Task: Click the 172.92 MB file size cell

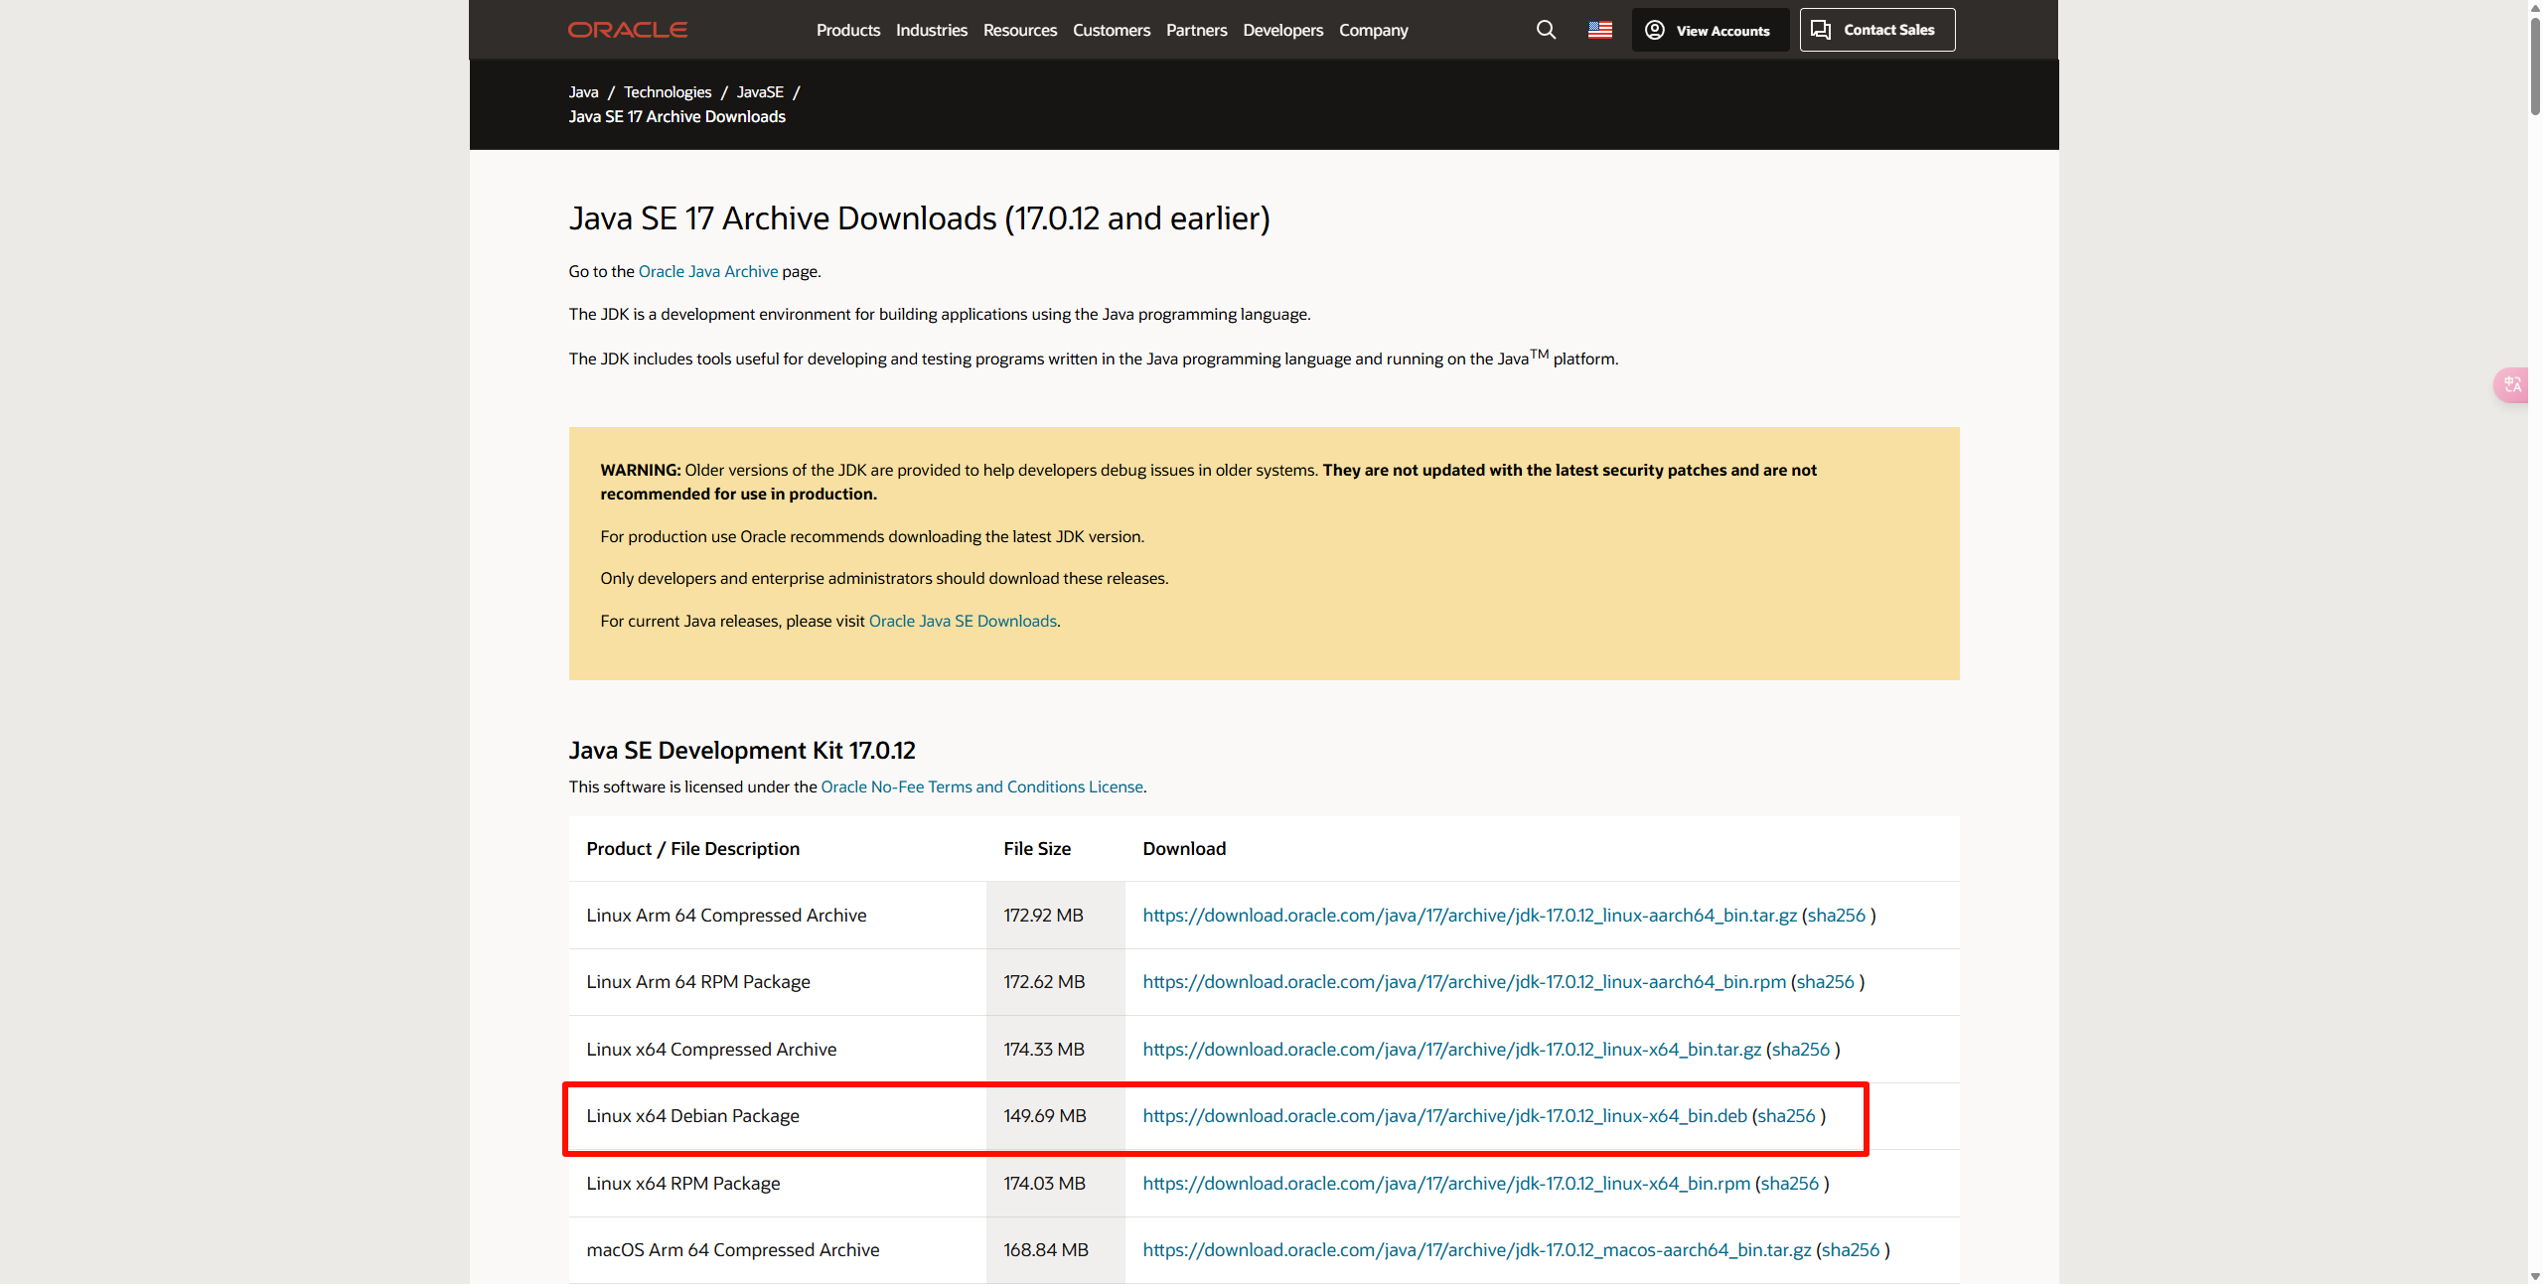Action: 1055,916
